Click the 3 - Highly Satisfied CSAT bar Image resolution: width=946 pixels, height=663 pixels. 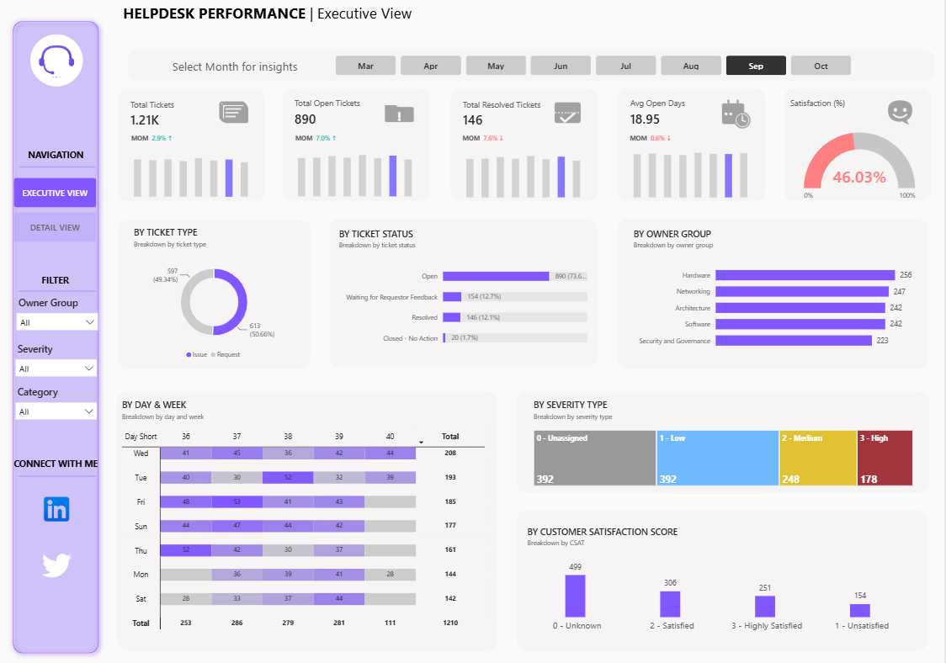[x=765, y=607]
